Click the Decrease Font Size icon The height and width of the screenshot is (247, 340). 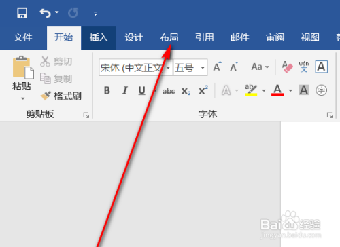[x=234, y=66]
